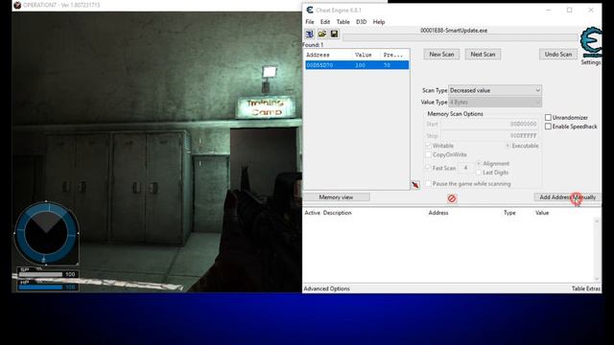Click the Fast Scan alignment value field
Image resolution: width=614 pixels, height=345 pixels.
point(465,168)
